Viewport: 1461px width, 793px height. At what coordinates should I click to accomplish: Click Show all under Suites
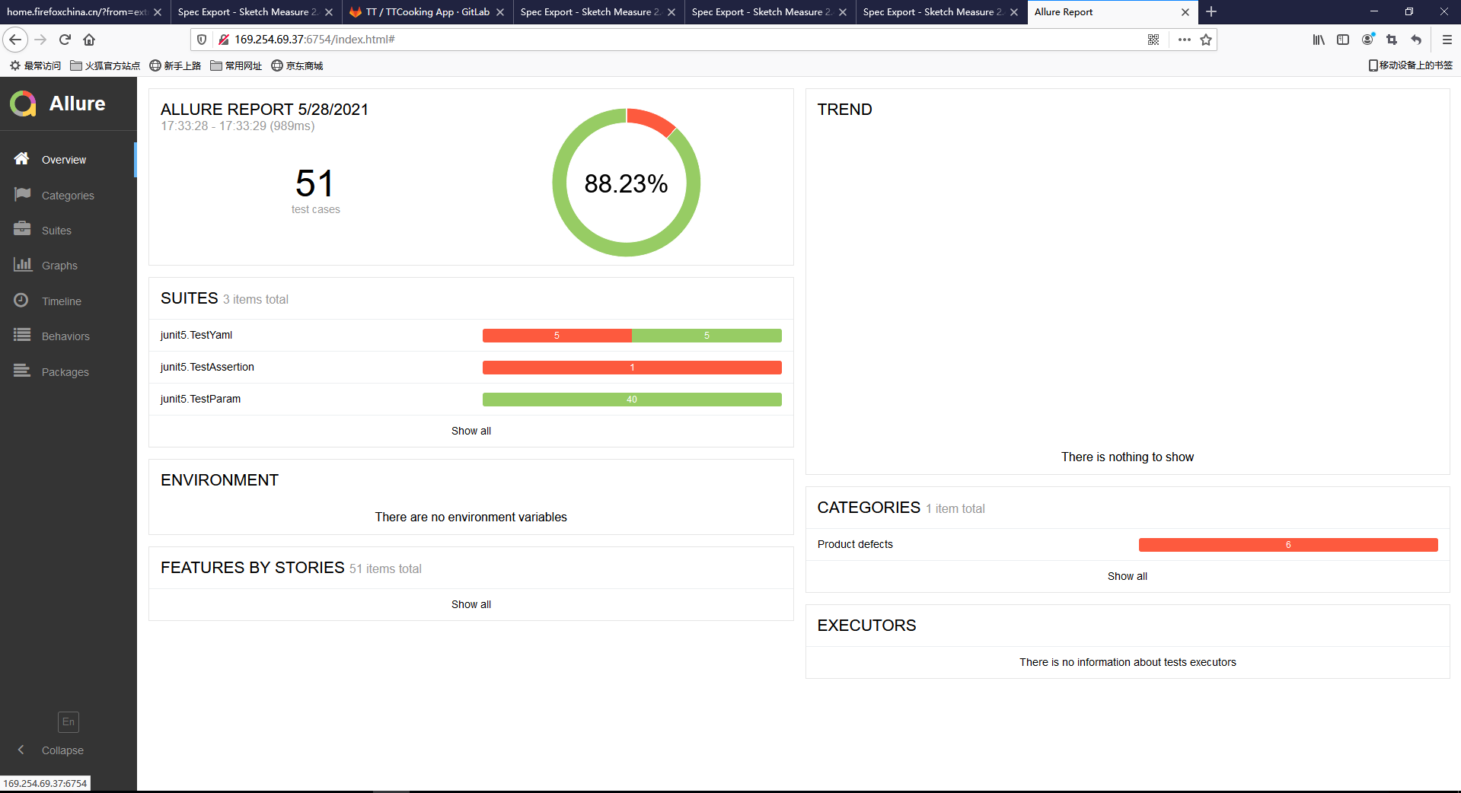coord(471,431)
